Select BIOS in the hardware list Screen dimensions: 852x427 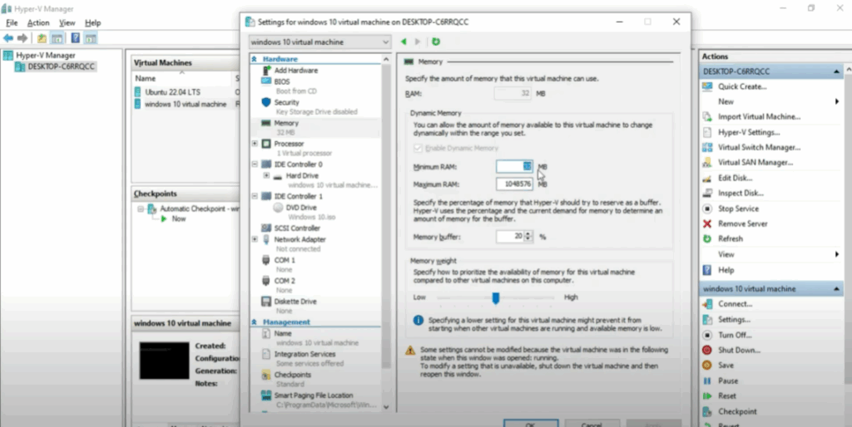282,82
